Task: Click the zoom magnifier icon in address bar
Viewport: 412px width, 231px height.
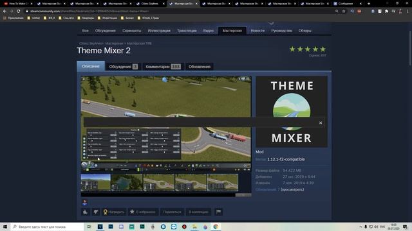Action: coord(337,12)
